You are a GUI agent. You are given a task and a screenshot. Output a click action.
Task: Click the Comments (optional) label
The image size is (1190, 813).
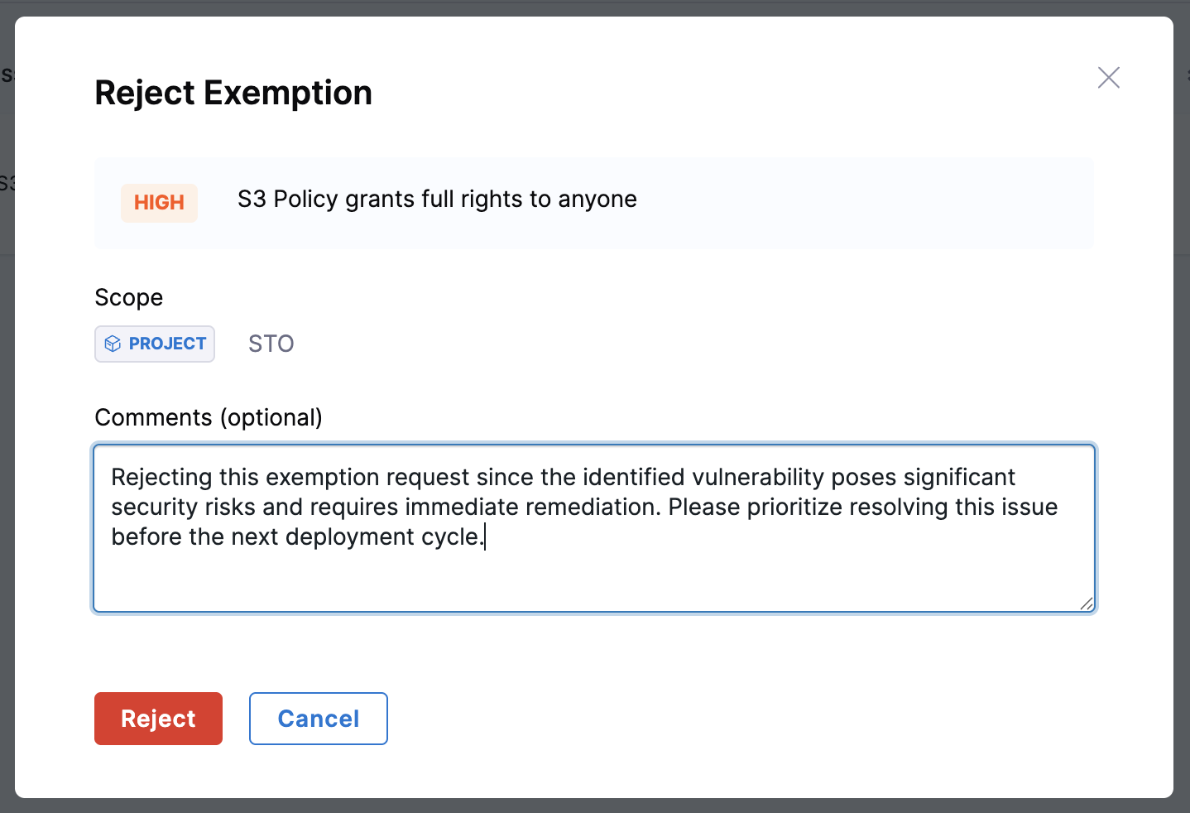209,417
